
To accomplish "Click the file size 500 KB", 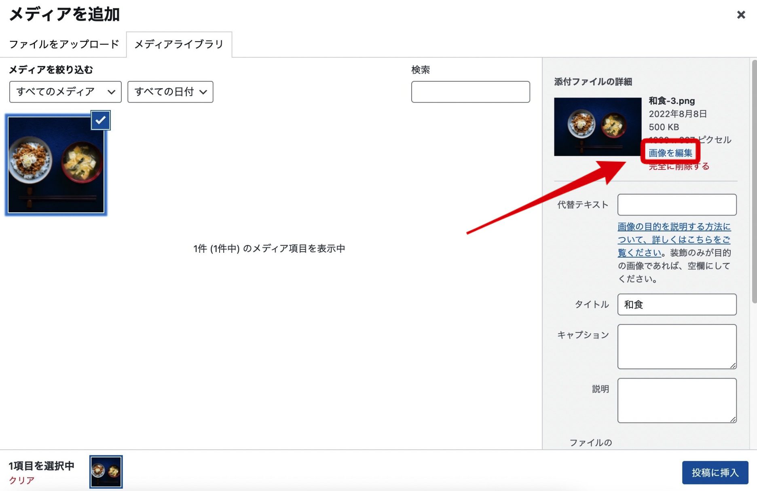I will coord(664,127).
